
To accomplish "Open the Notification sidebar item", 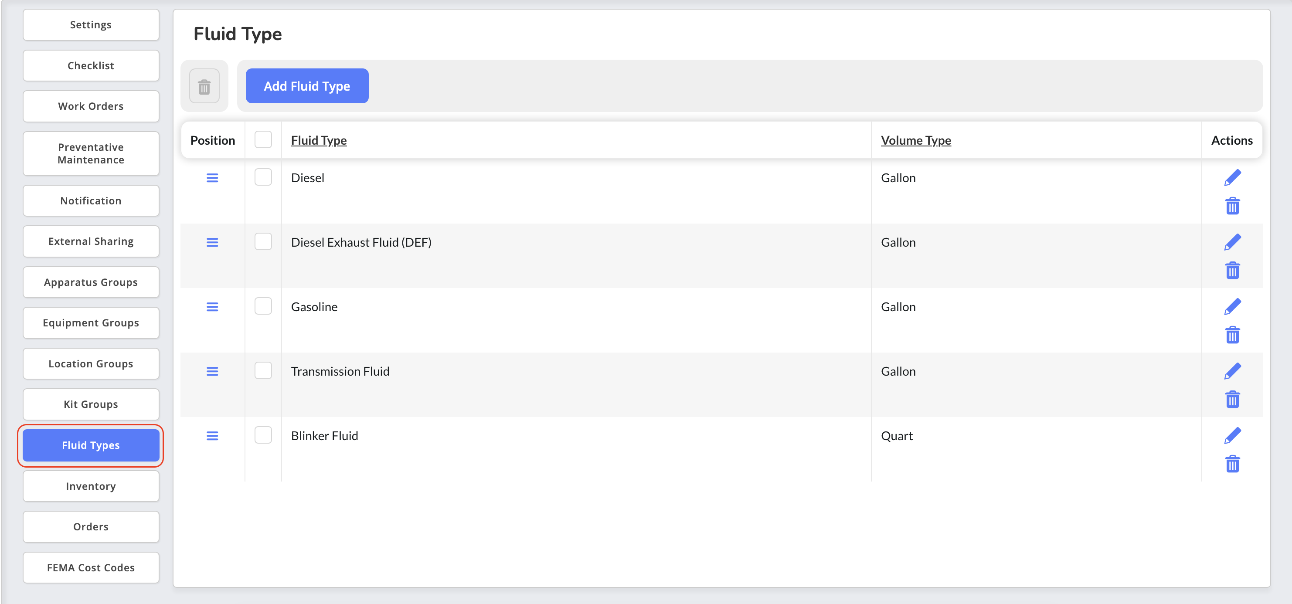I will [x=91, y=200].
